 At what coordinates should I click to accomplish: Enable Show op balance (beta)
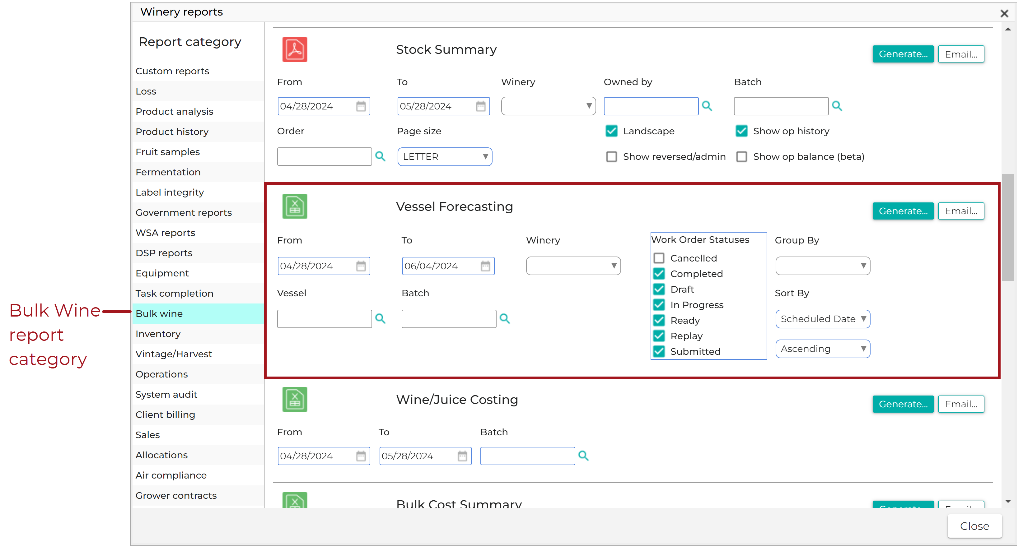[x=741, y=157]
